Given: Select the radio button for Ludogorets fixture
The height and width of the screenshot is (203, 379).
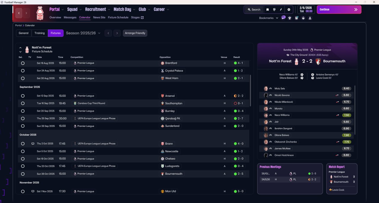Looking at the screenshot, I should [23, 166].
